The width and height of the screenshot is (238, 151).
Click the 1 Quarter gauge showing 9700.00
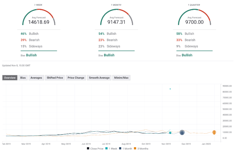pyautogui.click(x=194, y=19)
